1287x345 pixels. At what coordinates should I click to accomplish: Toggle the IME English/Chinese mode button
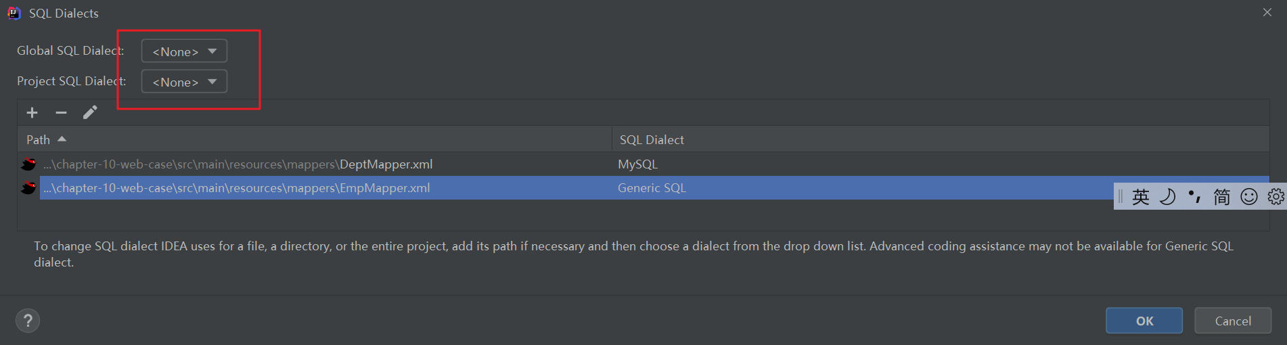point(1141,196)
